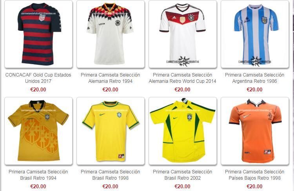Click Alemania Retro World Cup 2014 title

(182, 78)
